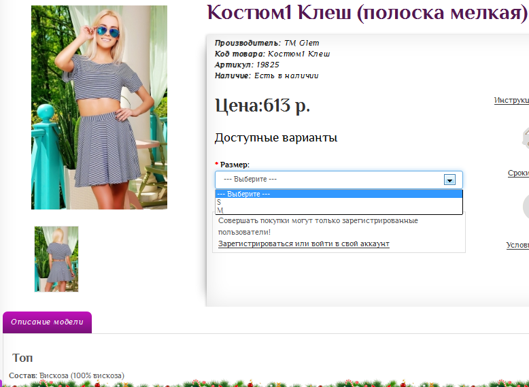The image size is (529, 387).
Task: Click the product title 'Костюм1 Клеш (полоска мелкая)'
Action: point(367,13)
